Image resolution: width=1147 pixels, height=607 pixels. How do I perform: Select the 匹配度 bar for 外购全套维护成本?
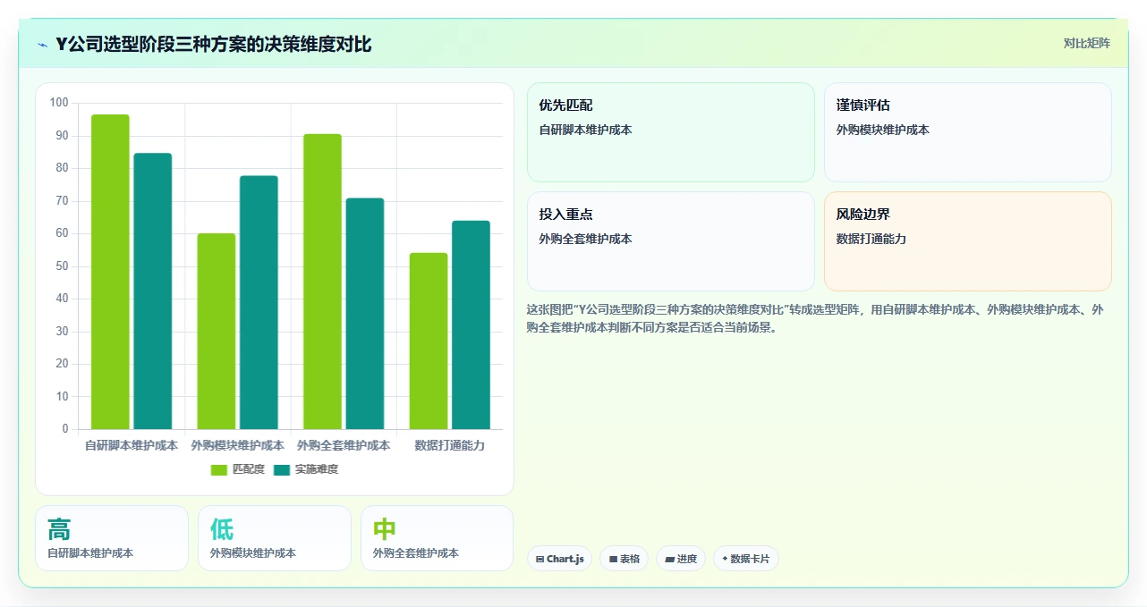322,282
